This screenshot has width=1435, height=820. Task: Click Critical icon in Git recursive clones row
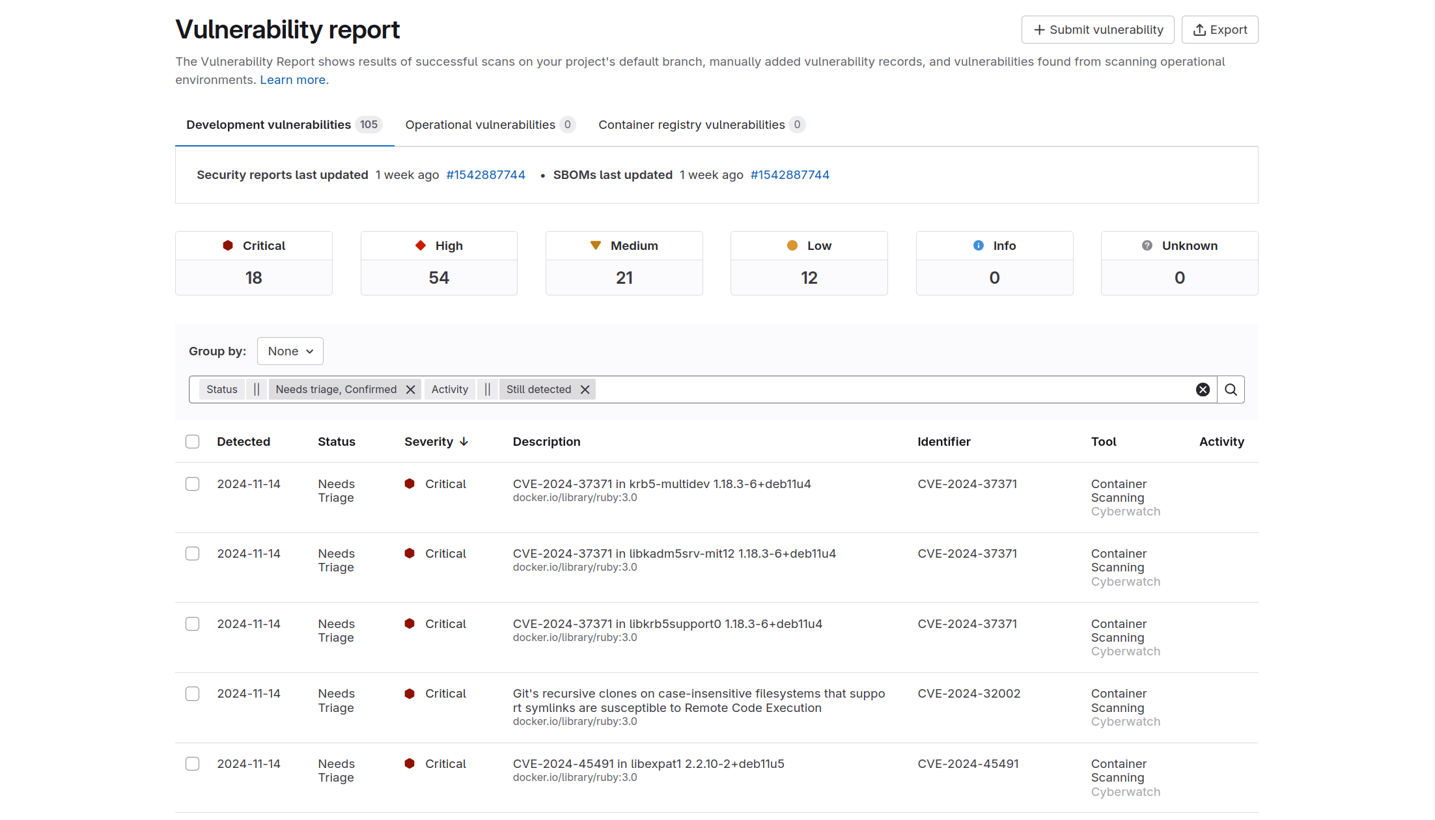(x=410, y=694)
